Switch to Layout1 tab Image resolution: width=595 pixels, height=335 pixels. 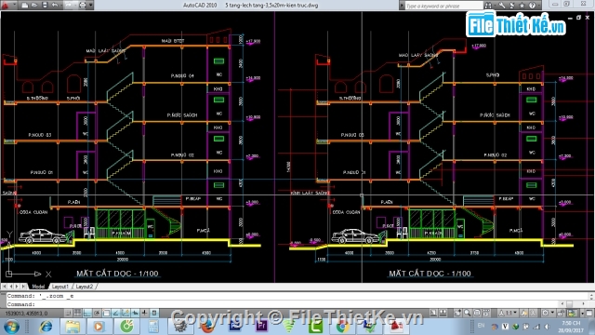click(x=59, y=287)
